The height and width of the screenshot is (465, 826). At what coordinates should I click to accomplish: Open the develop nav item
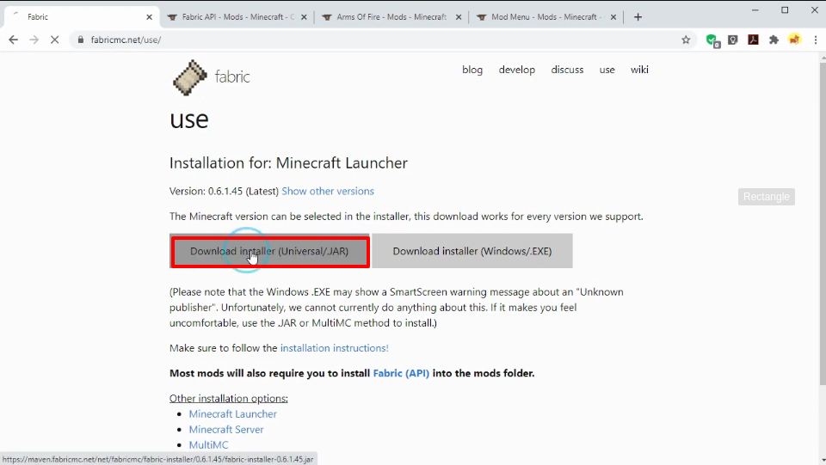click(517, 70)
